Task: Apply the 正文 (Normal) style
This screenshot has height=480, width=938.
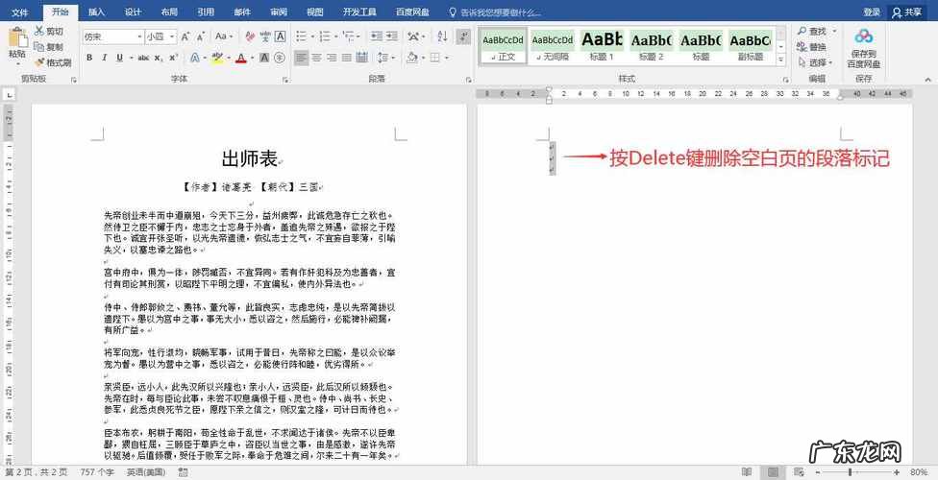Action: tap(503, 45)
